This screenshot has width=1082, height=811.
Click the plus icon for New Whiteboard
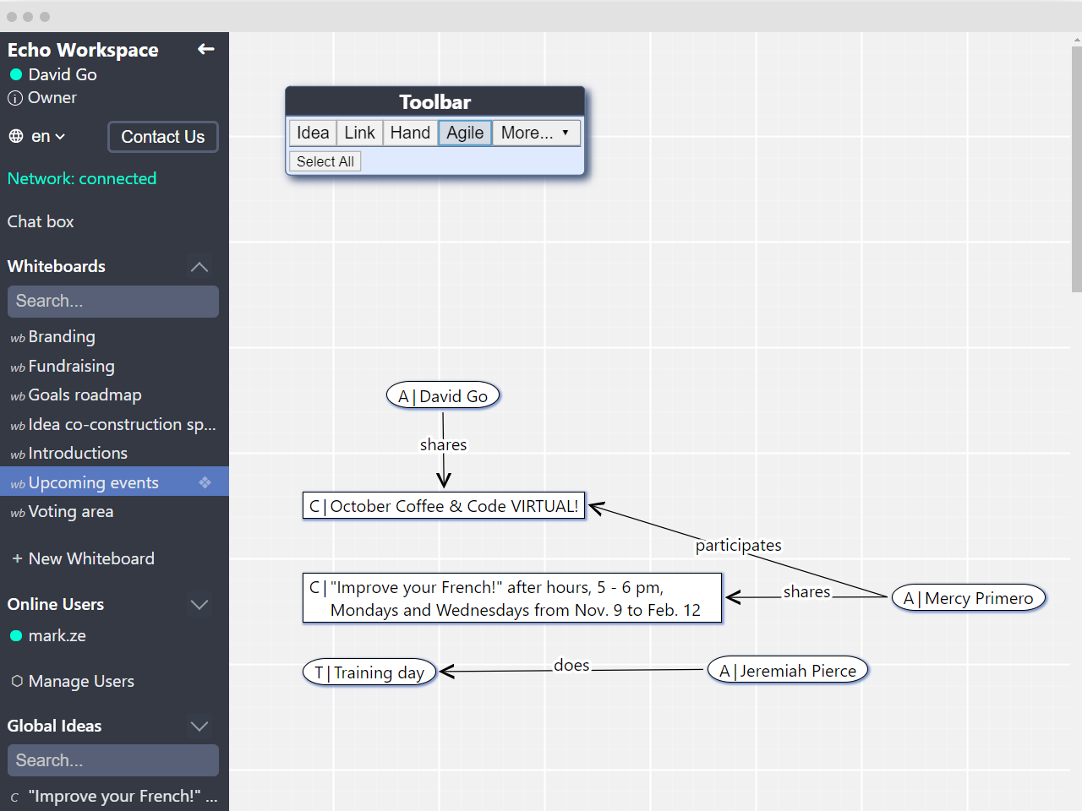(17, 558)
